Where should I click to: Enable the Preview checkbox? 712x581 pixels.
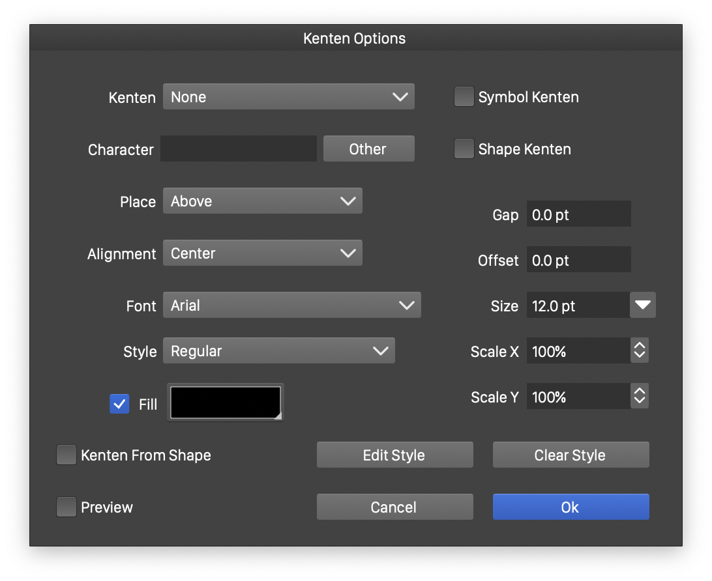67,507
